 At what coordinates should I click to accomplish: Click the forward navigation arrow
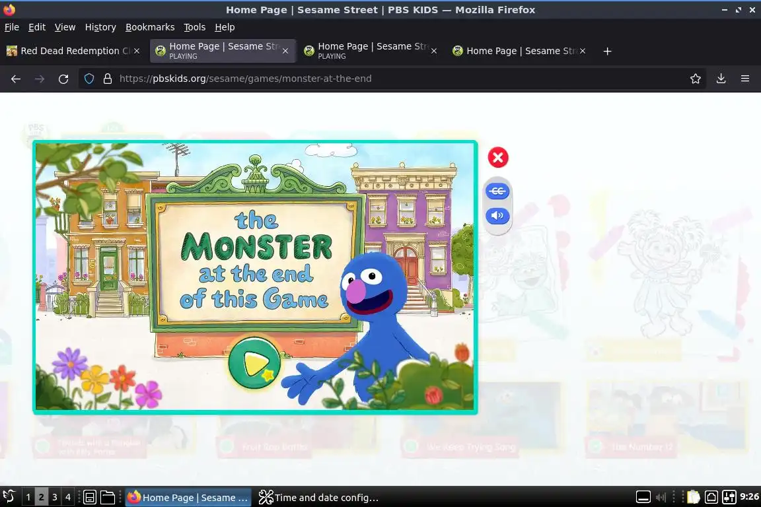(x=40, y=79)
